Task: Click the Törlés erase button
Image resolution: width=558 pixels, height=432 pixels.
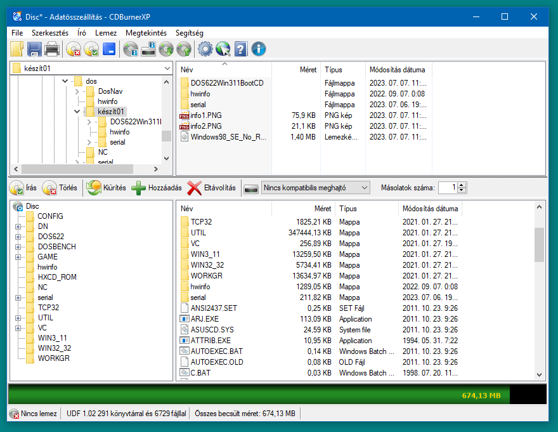Action: (x=60, y=188)
